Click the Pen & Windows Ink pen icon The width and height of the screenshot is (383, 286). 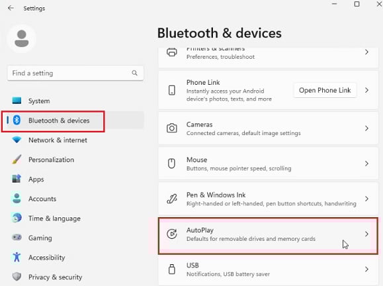(172, 199)
